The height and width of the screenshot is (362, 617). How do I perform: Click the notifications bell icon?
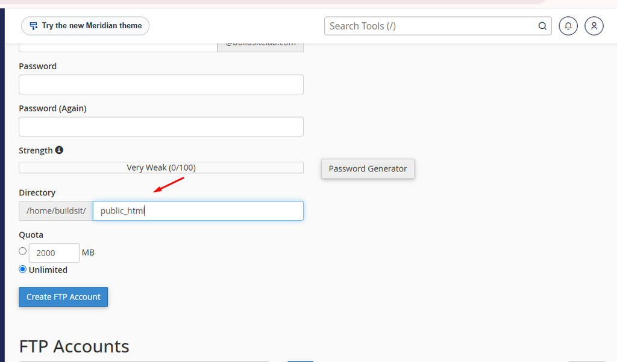click(568, 26)
